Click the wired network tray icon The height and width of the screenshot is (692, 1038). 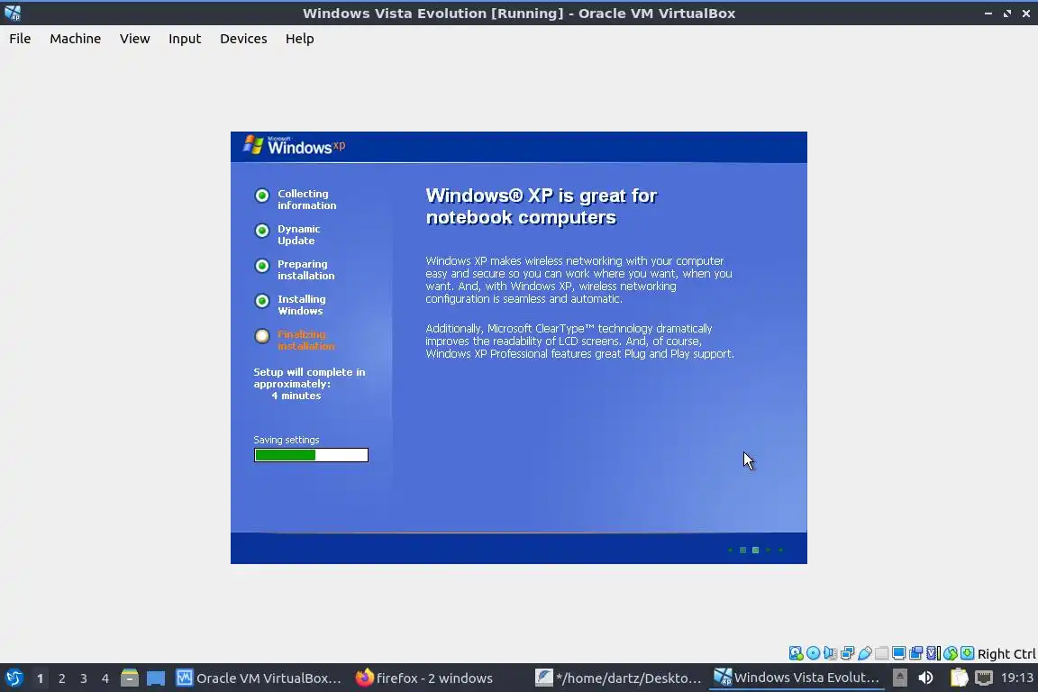(x=984, y=678)
